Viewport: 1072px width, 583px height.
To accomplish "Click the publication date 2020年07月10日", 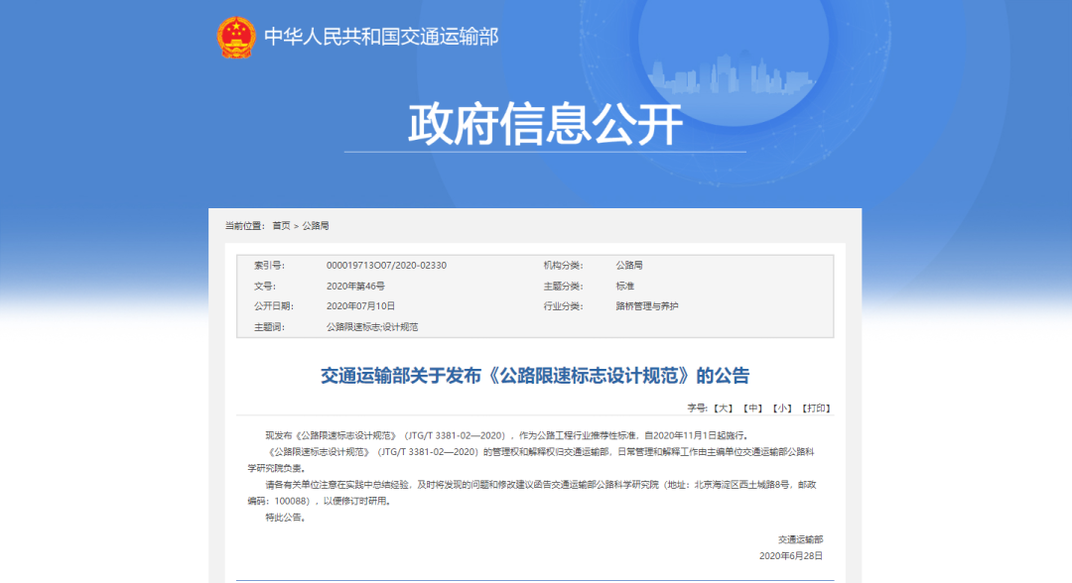I will 360,306.
